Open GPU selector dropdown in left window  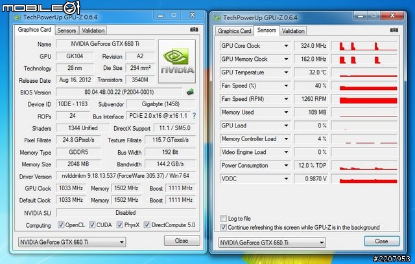[72, 242]
